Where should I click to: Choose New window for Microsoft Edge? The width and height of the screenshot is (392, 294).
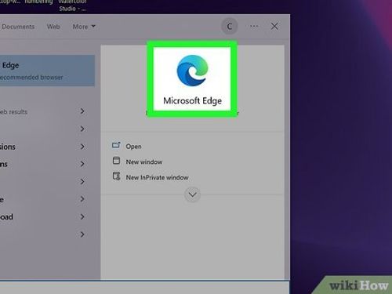tap(144, 162)
